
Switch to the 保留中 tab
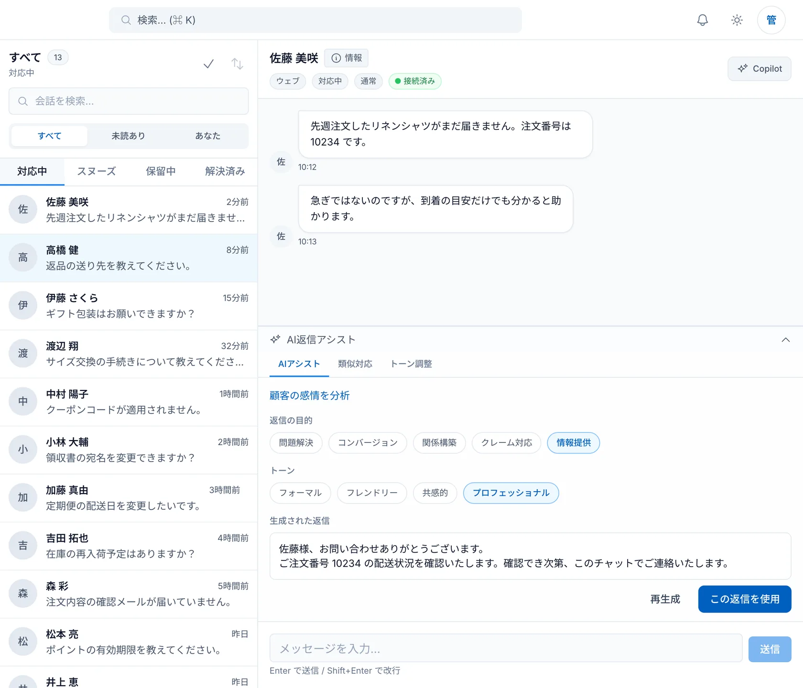coord(161,172)
